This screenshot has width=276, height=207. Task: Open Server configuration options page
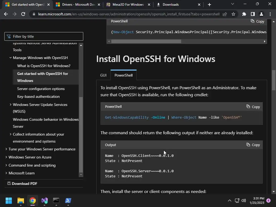click(x=41, y=89)
